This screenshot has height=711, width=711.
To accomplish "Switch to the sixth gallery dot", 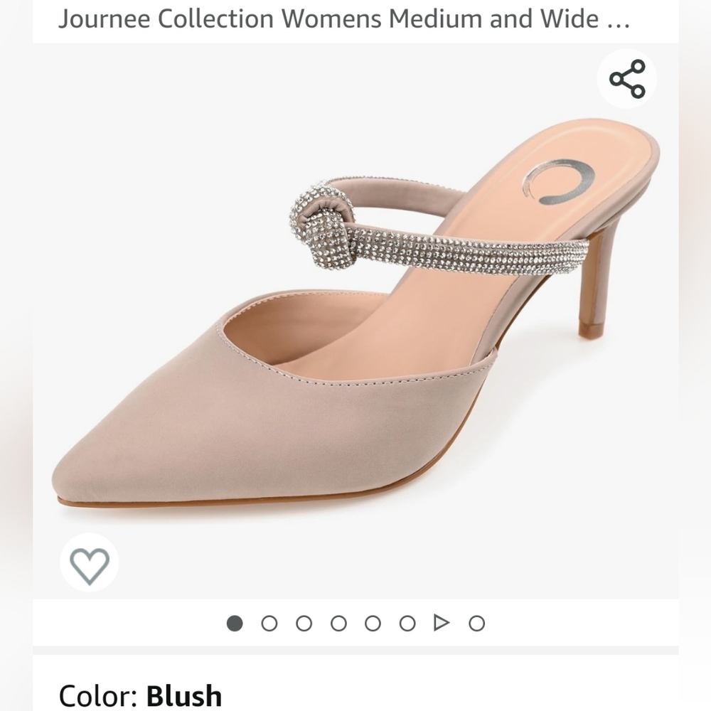I will pyautogui.click(x=406, y=621).
